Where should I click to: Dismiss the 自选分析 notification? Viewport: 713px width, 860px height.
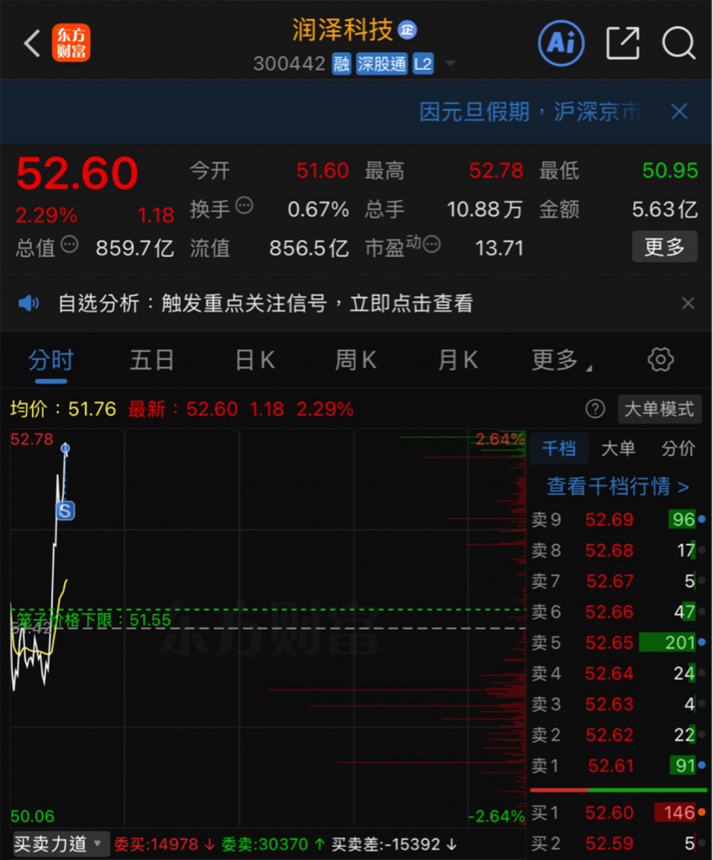point(688,303)
